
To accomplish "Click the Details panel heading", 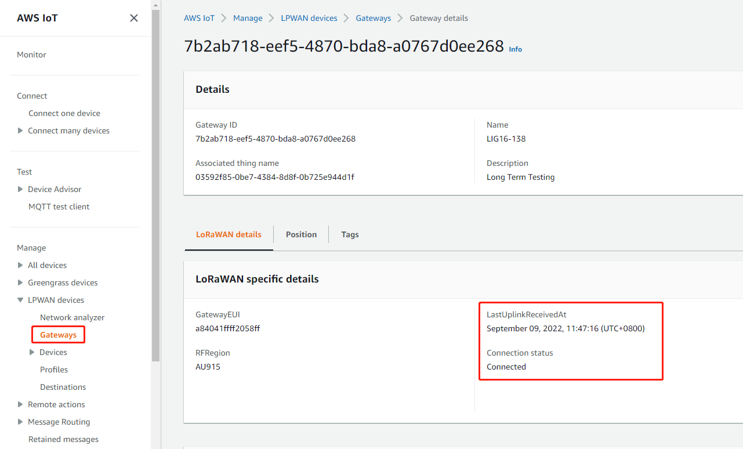I will click(212, 89).
